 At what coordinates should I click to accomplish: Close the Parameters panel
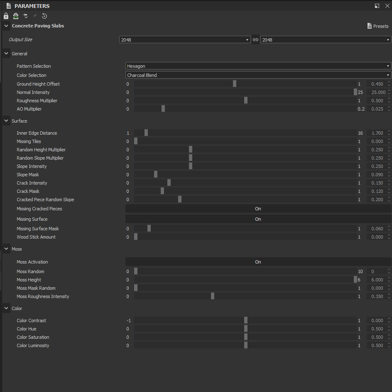pos(387,6)
